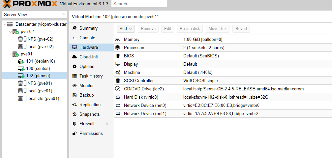The height and width of the screenshot is (158, 332).
Task: Click the BIOS row icon
Action: (117, 56)
